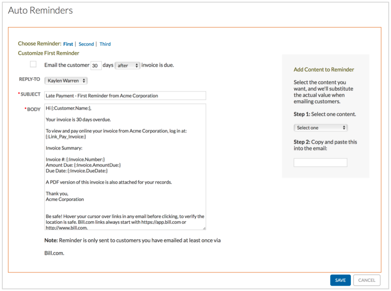391x291 pixels.
Task: Click the BODY field label
Action: tap(33, 109)
